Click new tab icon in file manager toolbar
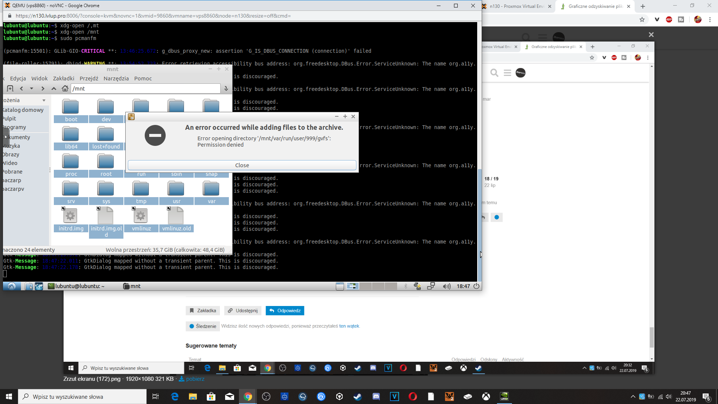This screenshot has height=404, width=718. (x=10, y=89)
